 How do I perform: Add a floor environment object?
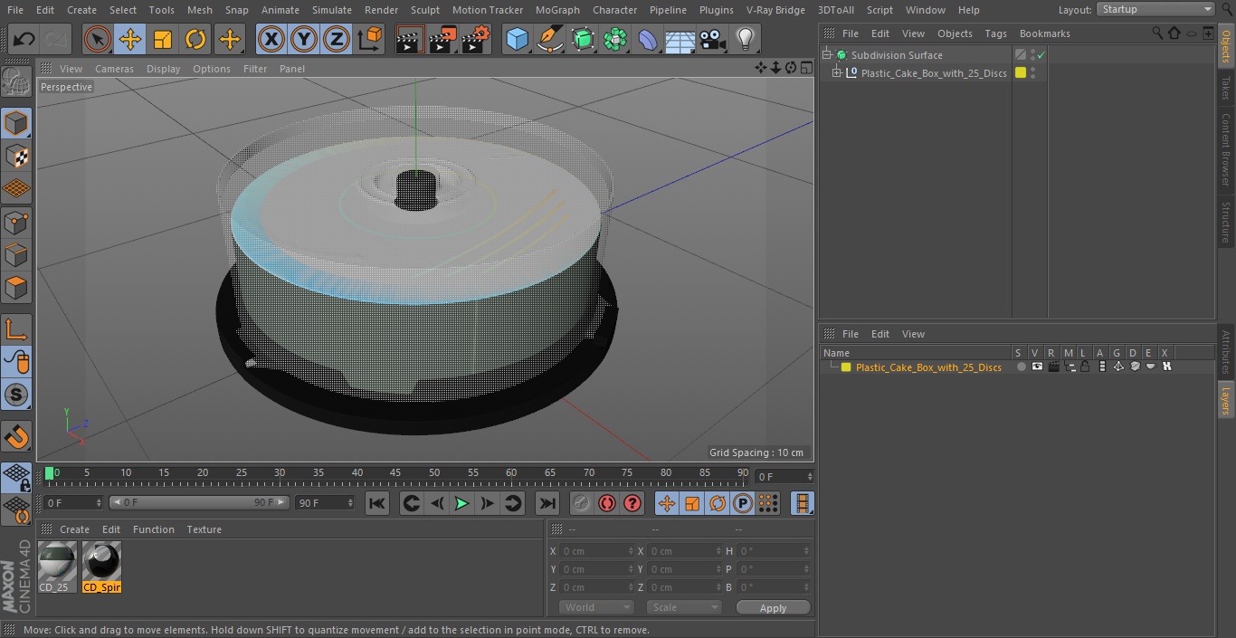(680, 39)
